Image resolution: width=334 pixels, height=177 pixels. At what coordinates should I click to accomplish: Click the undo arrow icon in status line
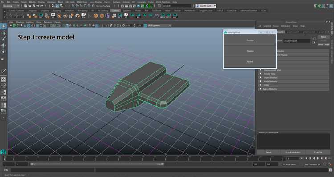(38, 6)
